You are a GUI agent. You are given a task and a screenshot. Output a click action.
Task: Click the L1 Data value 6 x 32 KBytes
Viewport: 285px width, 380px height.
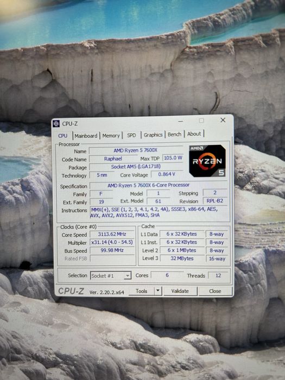181,234
